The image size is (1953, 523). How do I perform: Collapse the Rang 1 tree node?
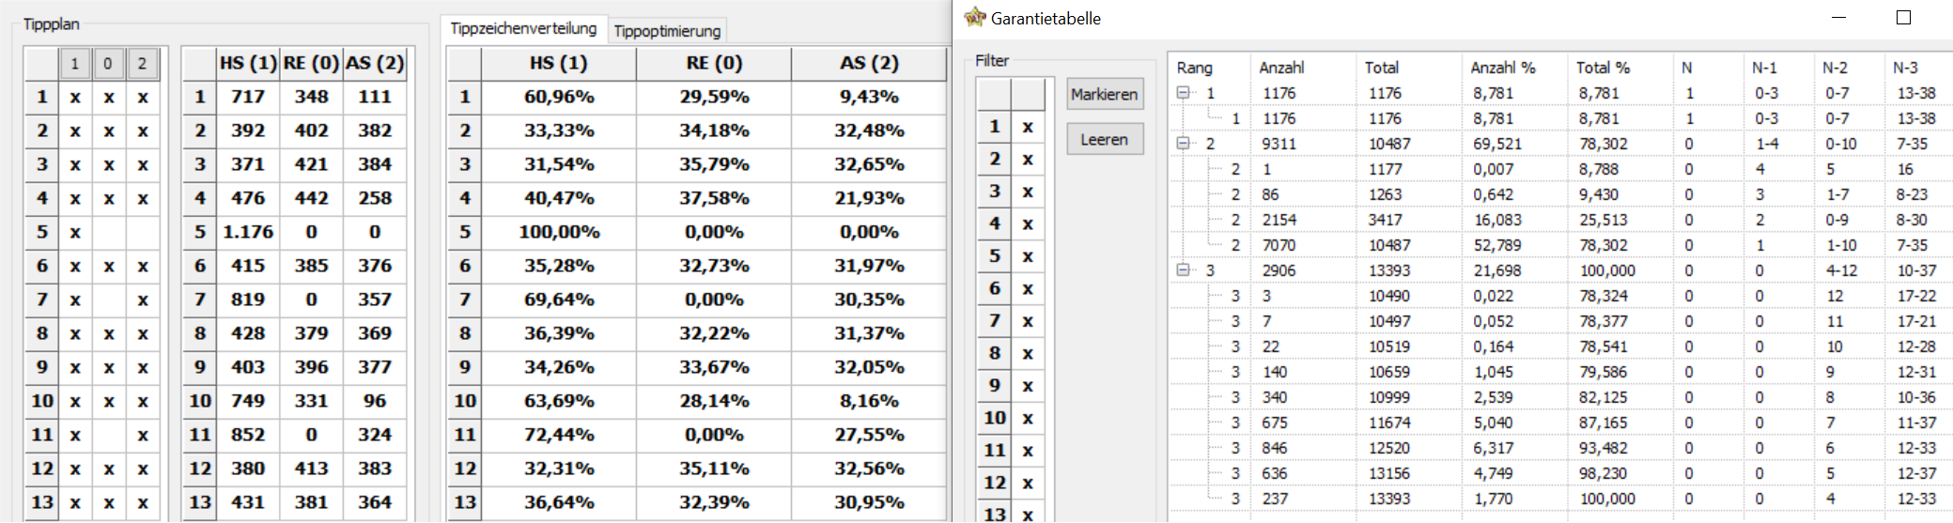(1184, 93)
